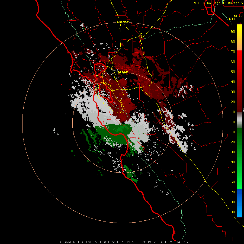The image size is (244, 244).
Task: Click the 80 value on velocity scale
Action: point(233,42)
